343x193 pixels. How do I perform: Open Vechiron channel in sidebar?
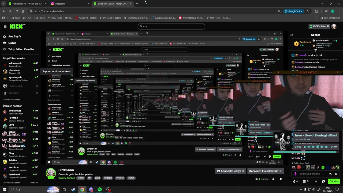[x=21, y=169]
